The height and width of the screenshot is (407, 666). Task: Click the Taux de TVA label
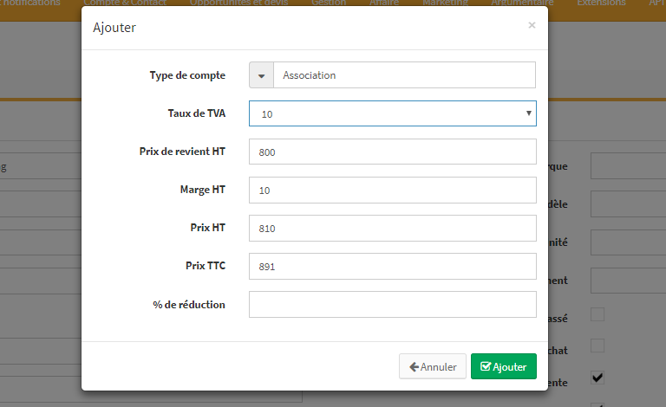pyautogui.click(x=197, y=113)
